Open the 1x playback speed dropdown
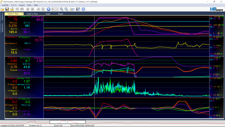The height and width of the screenshot is (127, 225). 55,9
